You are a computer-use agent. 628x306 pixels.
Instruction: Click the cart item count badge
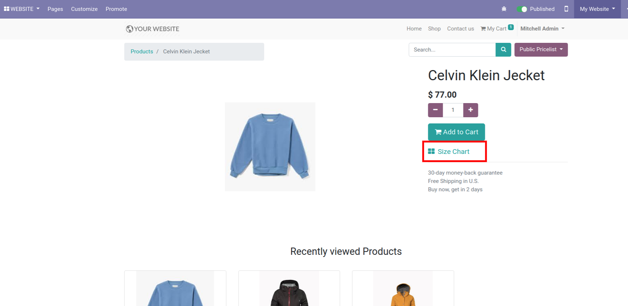pyautogui.click(x=511, y=27)
